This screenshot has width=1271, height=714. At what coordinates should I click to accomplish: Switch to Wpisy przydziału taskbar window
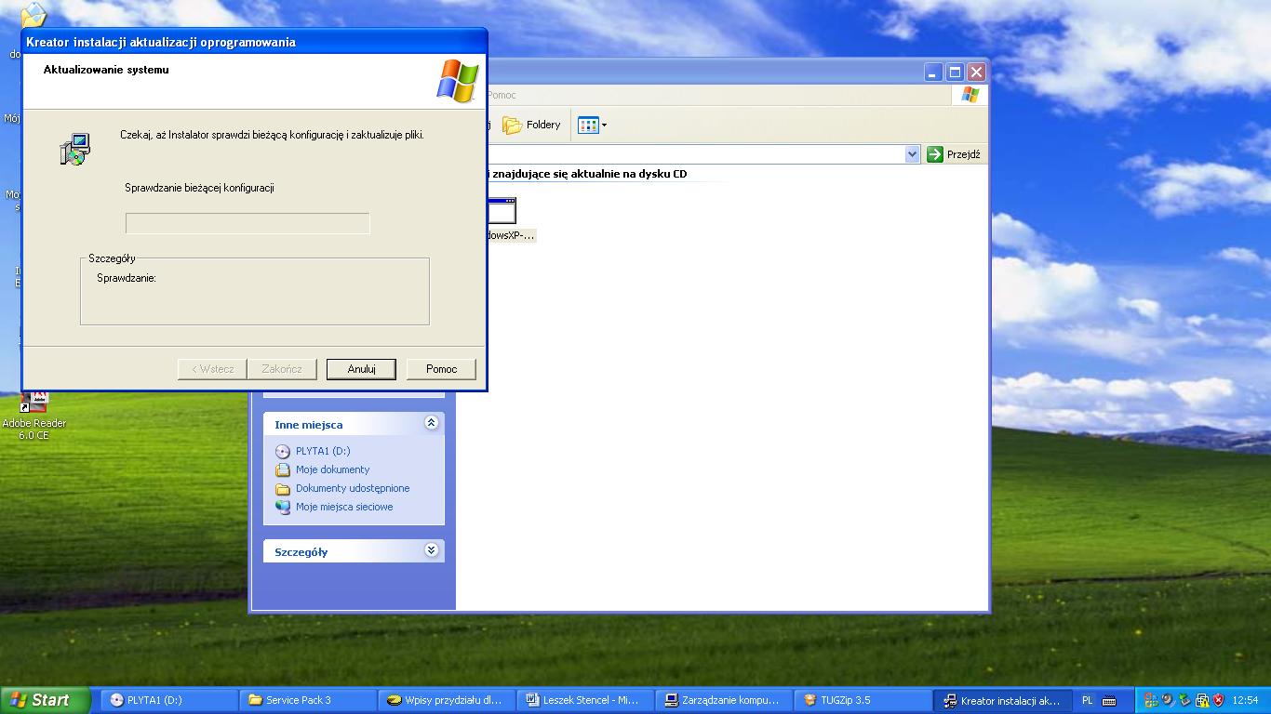pyautogui.click(x=447, y=700)
